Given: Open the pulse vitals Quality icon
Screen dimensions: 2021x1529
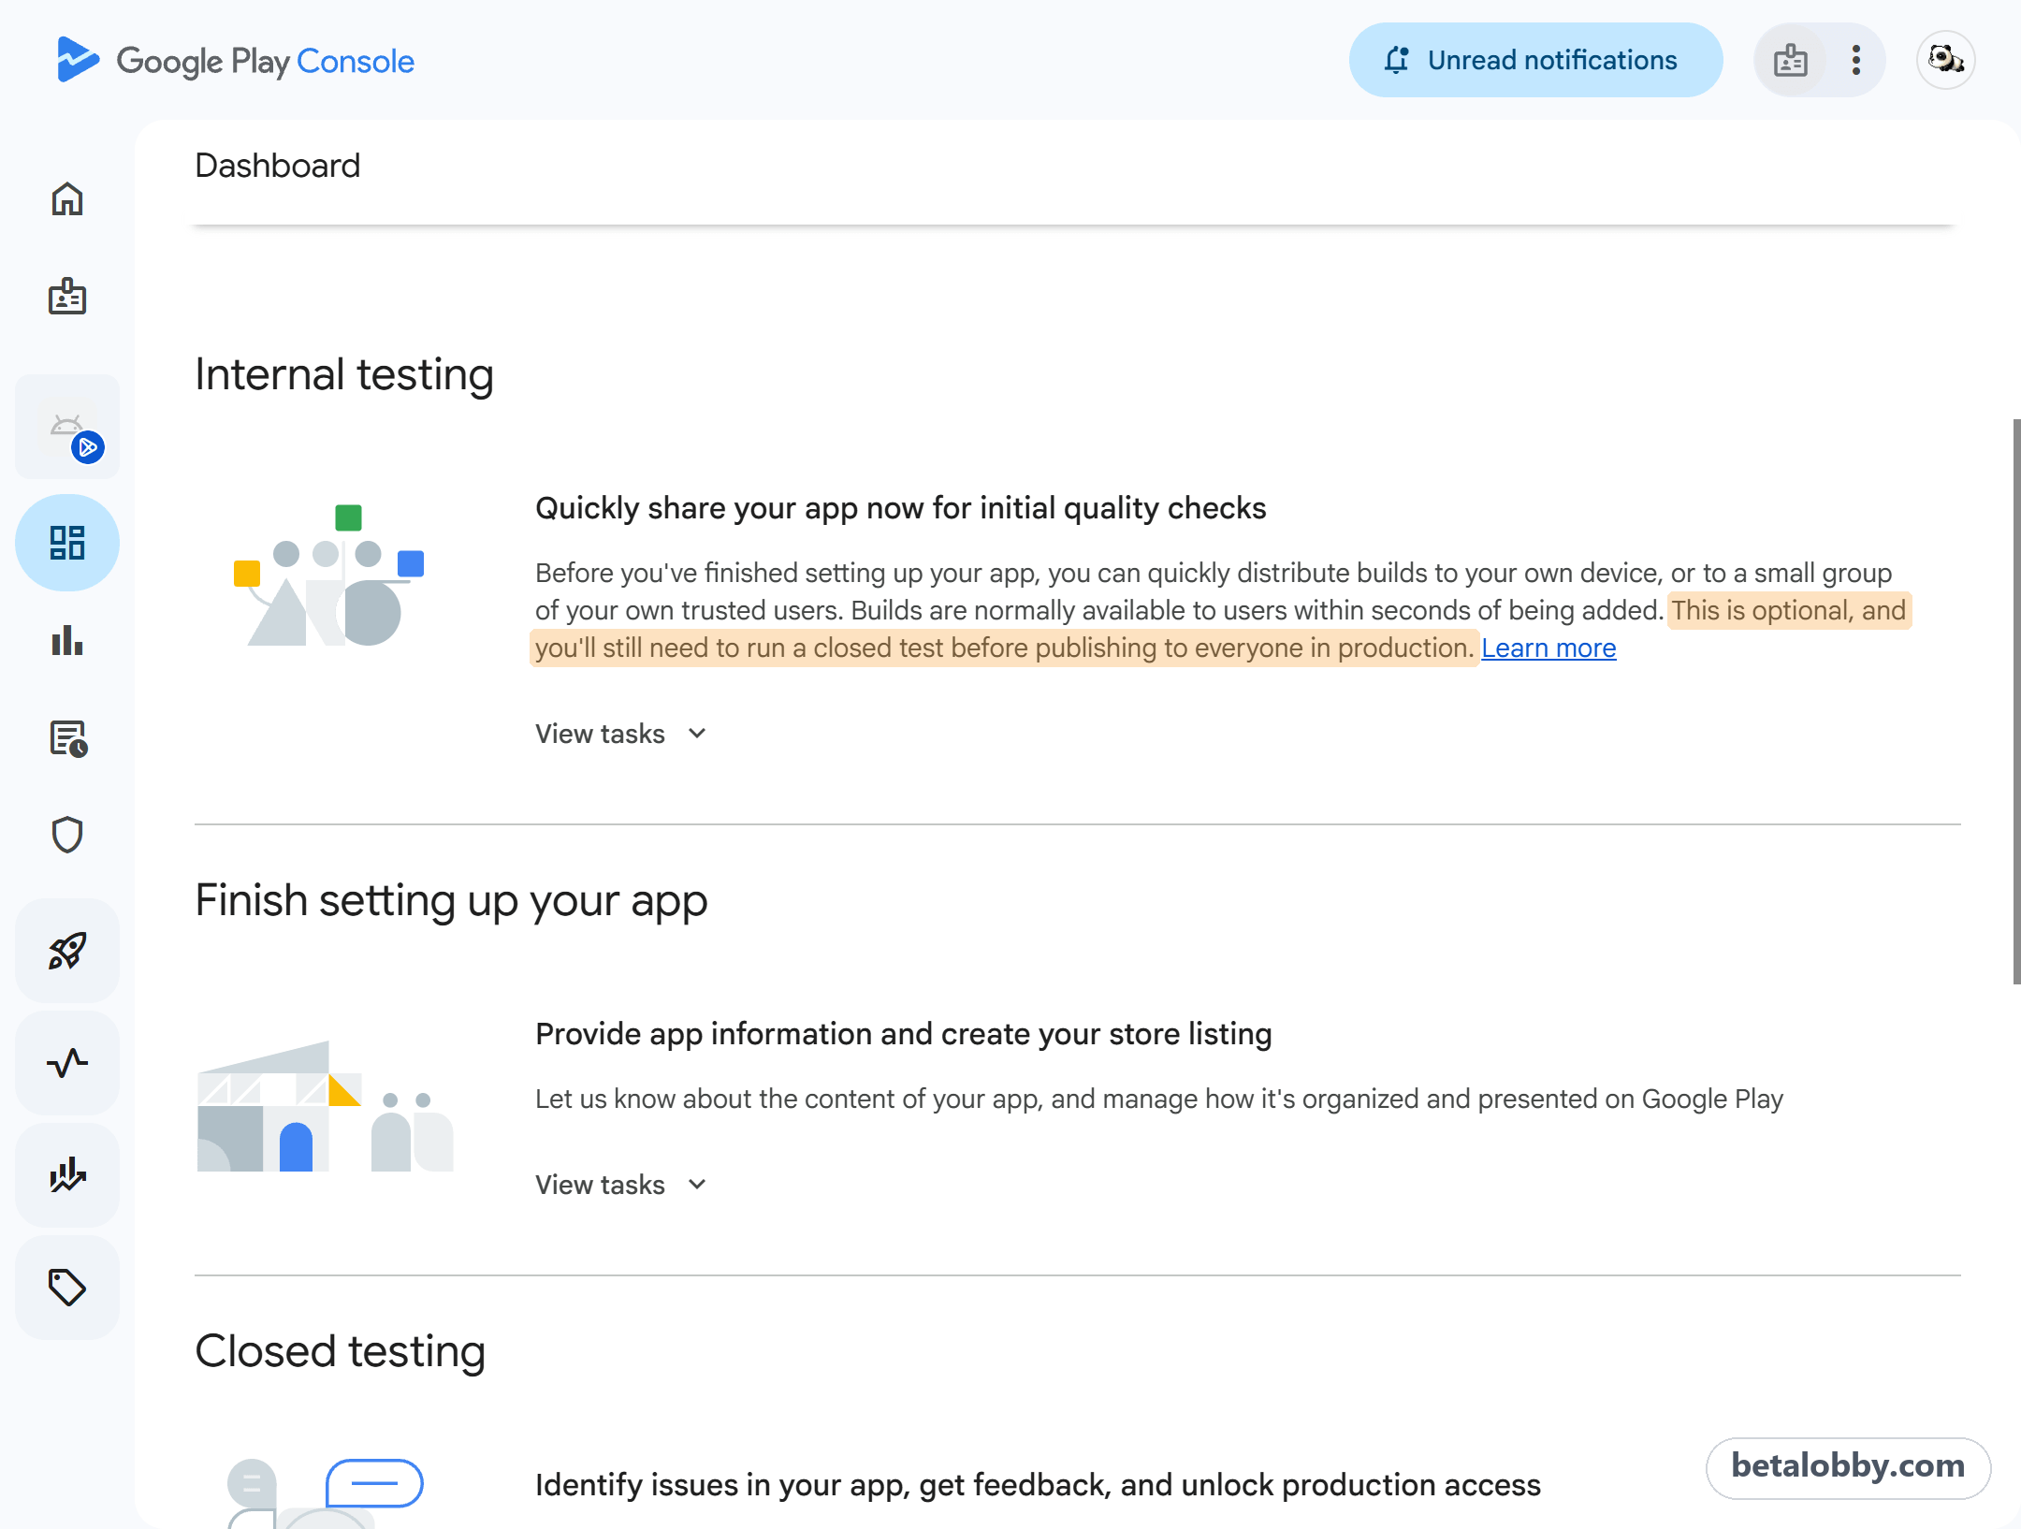Looking at the screenshot, I should pos(67,1063).
